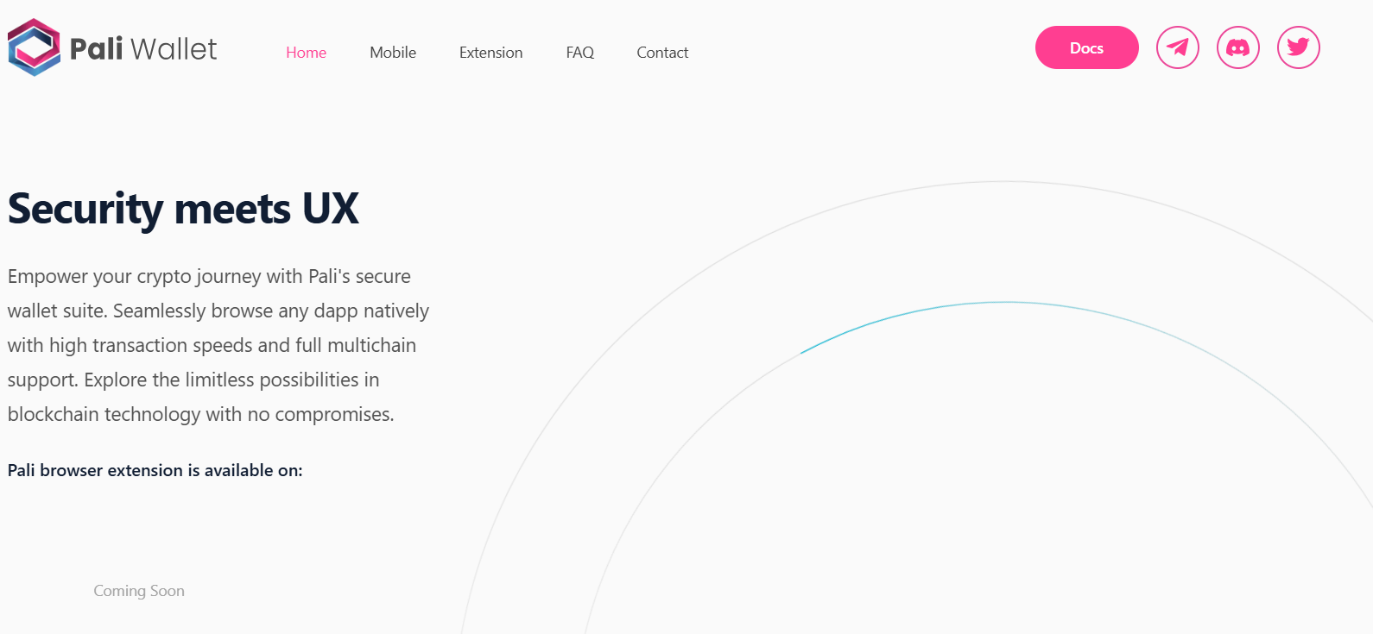Open the FAQ nav item
The image size is (1373, 634).
click(x=580, y=53)
